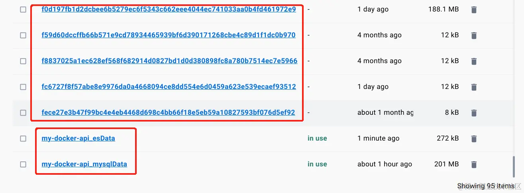Select checkbox for f0d197fb1d2dcbee volume
The height and width of the screenshot is (193, 524).
23,10
